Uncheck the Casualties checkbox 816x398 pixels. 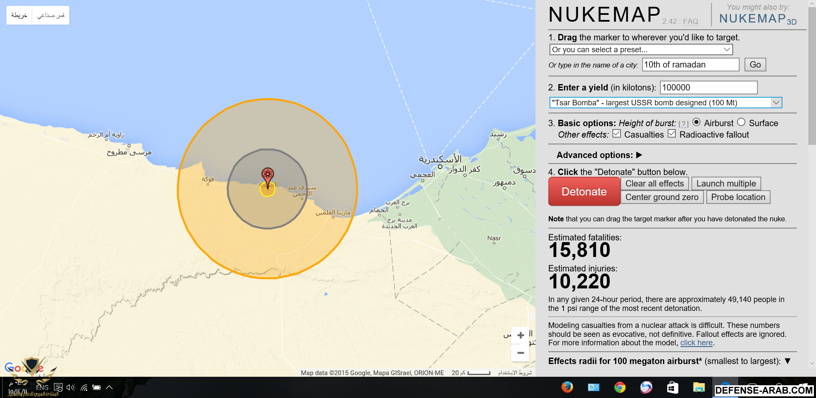pos(617,134)
